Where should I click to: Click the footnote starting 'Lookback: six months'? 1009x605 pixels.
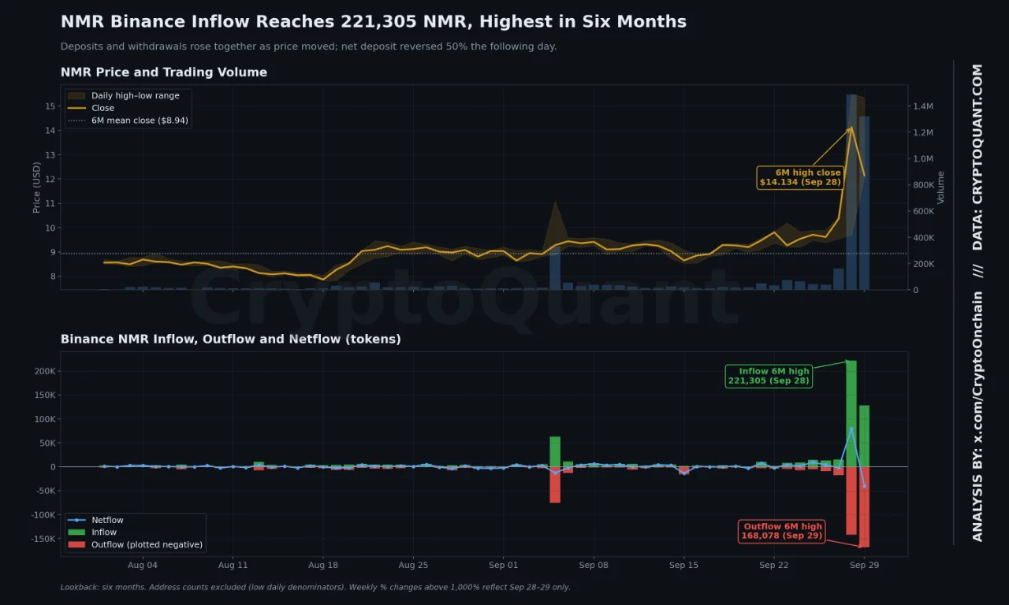315,587
